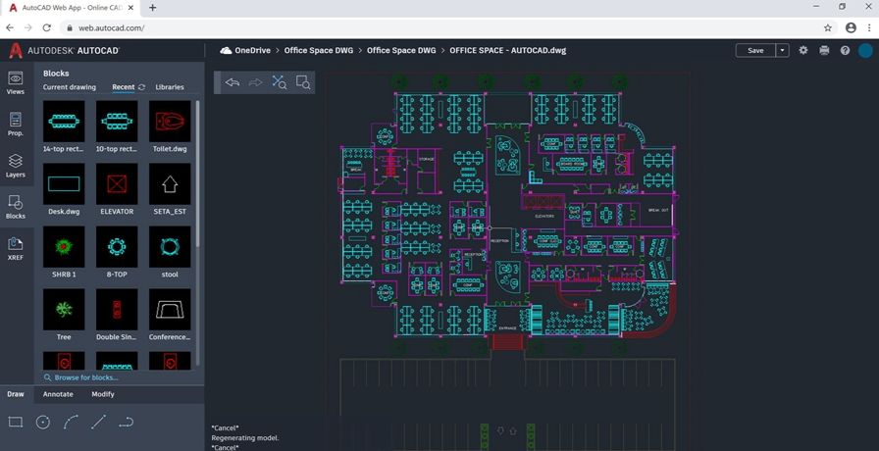Open the help question mark icon

coord(845,50)
